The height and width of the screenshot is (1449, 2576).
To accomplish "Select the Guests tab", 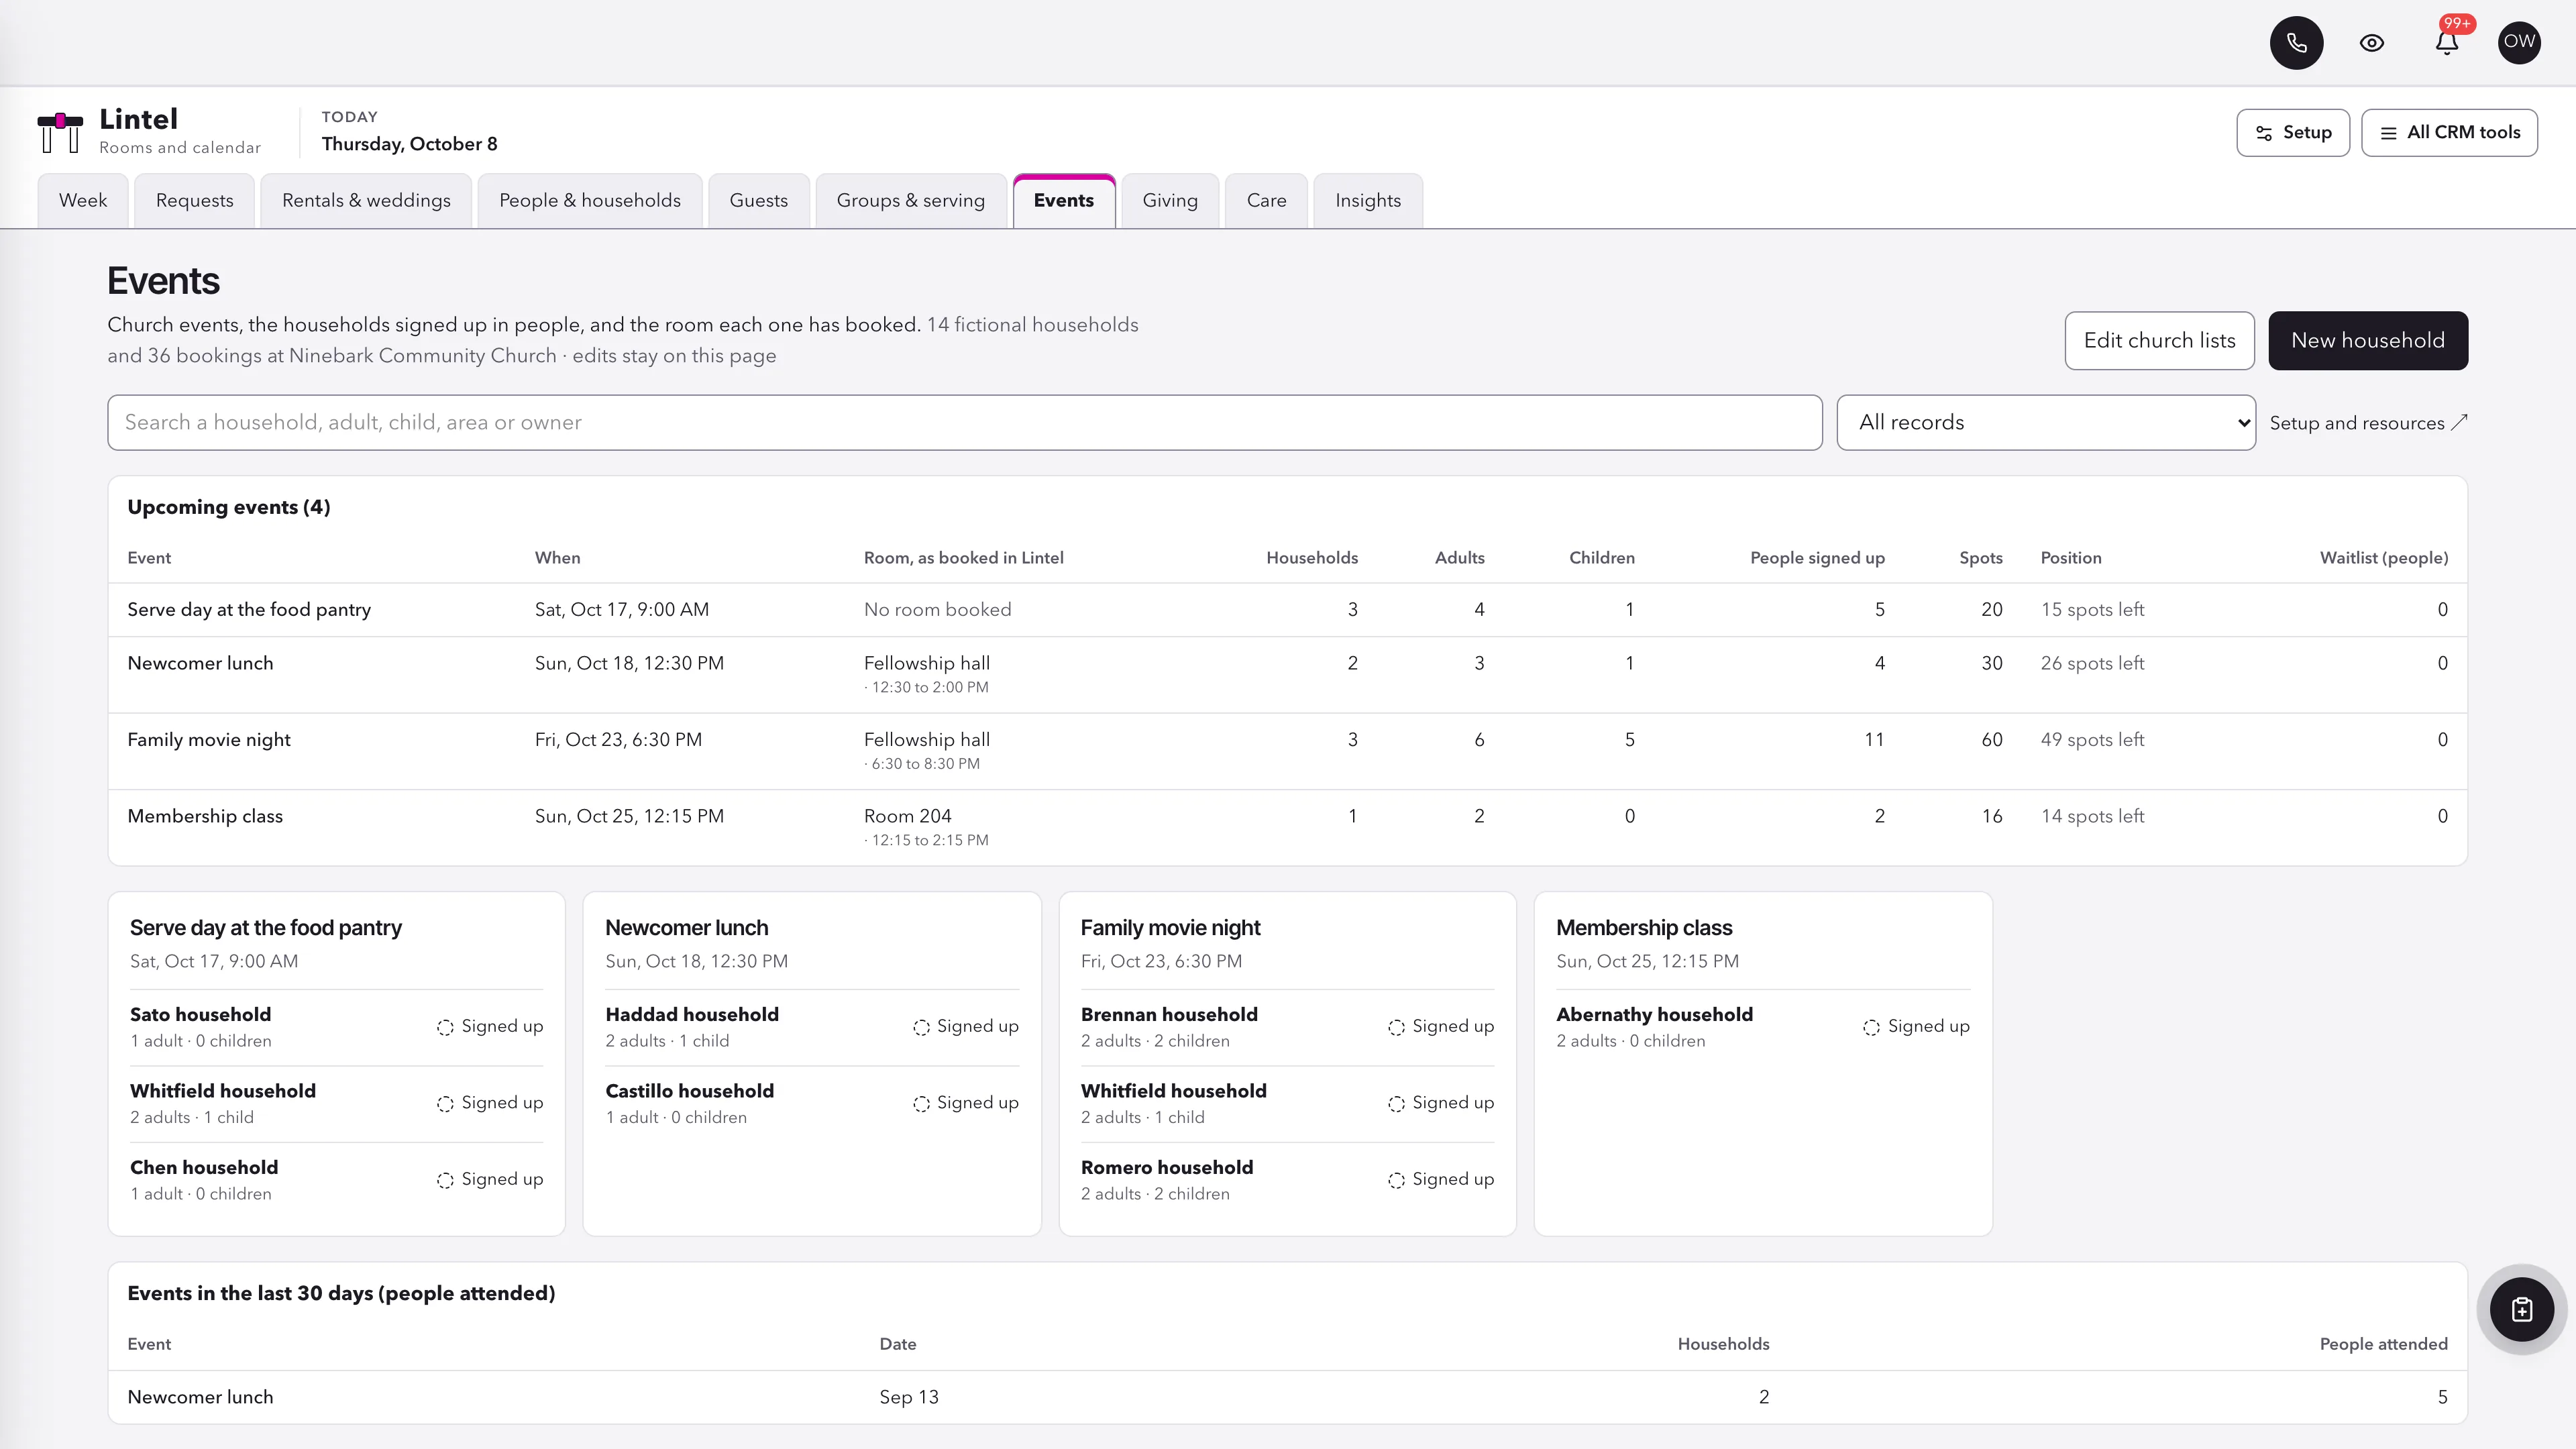I will click(x=759, y=201).
